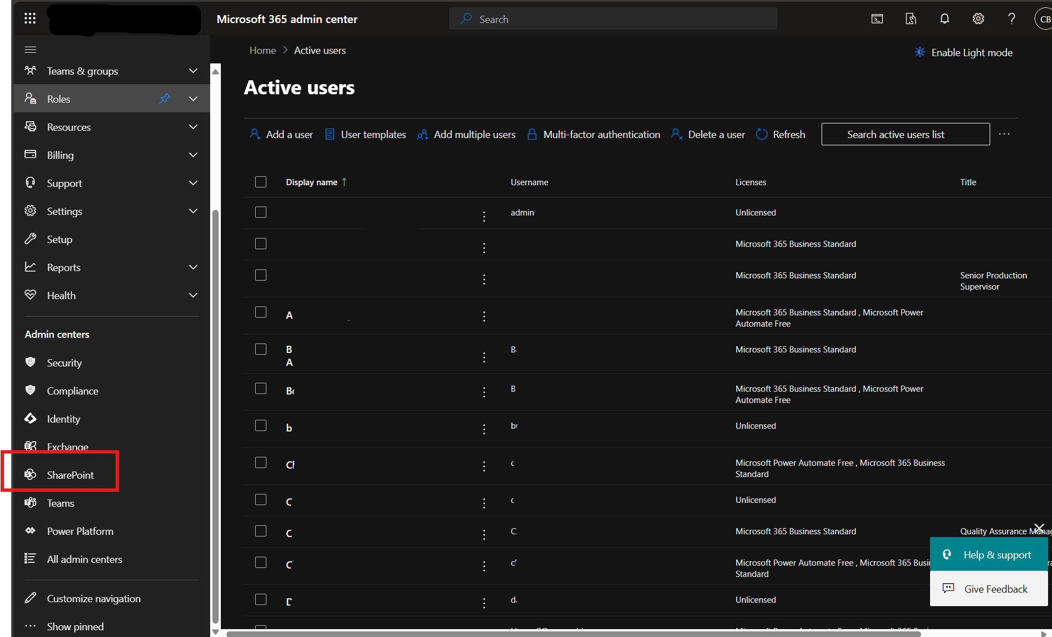1052x637 pixels.
Task: Click the Power Platform icon
Action: 30,530
